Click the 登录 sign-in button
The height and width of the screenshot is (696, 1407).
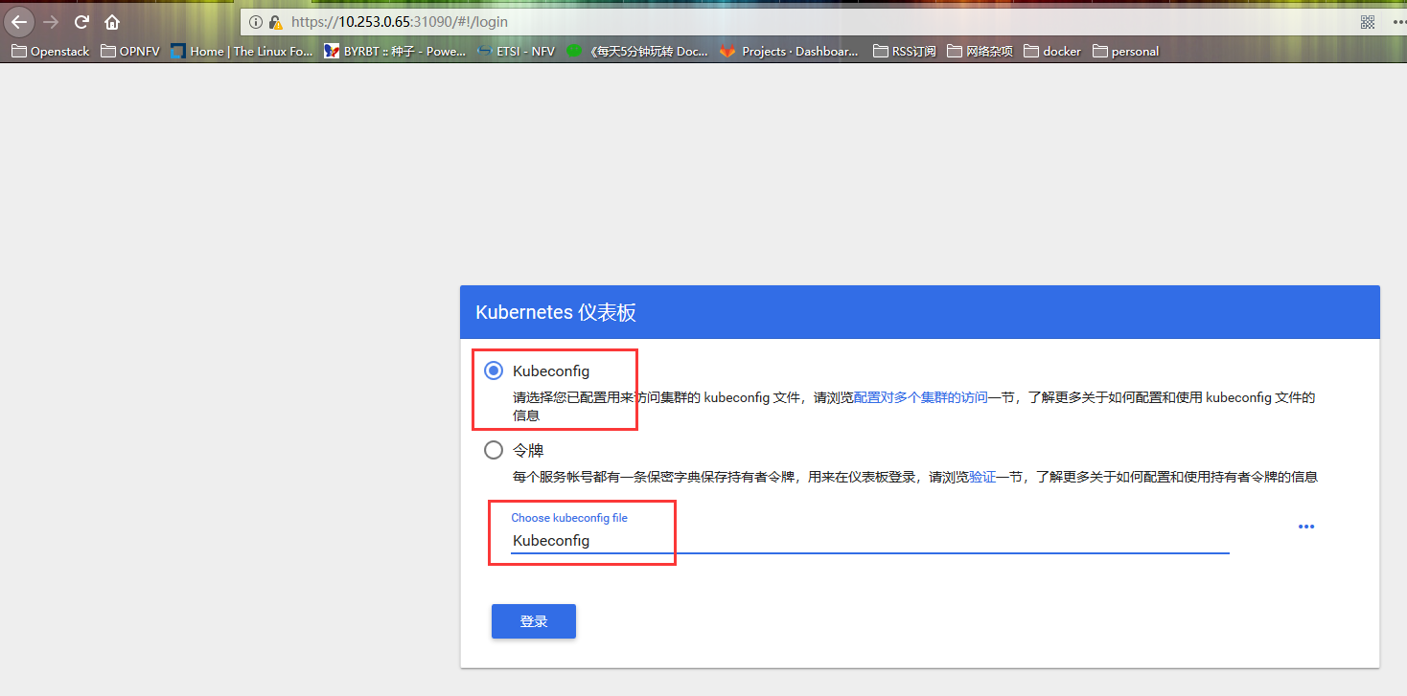click(x=534, y=621)
